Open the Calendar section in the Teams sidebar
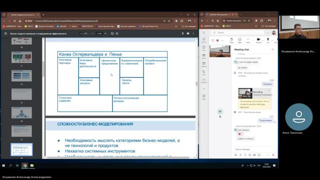This screenshot has width=320, height=180. click(203, 64)
